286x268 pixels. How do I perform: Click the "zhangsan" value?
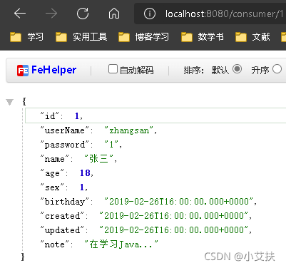[x=128, y=130]
